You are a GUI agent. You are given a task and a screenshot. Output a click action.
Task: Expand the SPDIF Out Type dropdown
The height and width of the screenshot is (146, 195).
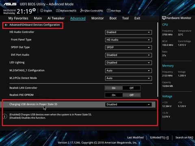click(128, 47)
